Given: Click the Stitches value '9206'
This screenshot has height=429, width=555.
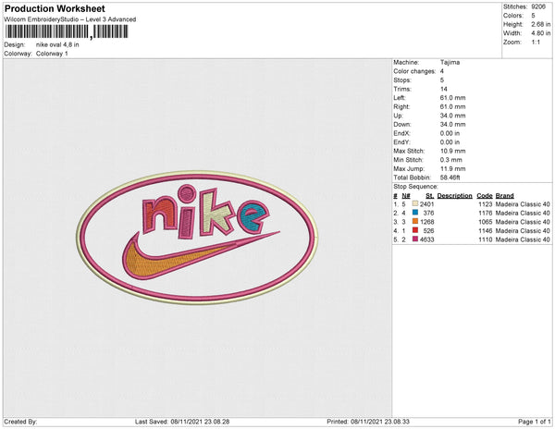Looking at the screenshot, I should (538, 6).
